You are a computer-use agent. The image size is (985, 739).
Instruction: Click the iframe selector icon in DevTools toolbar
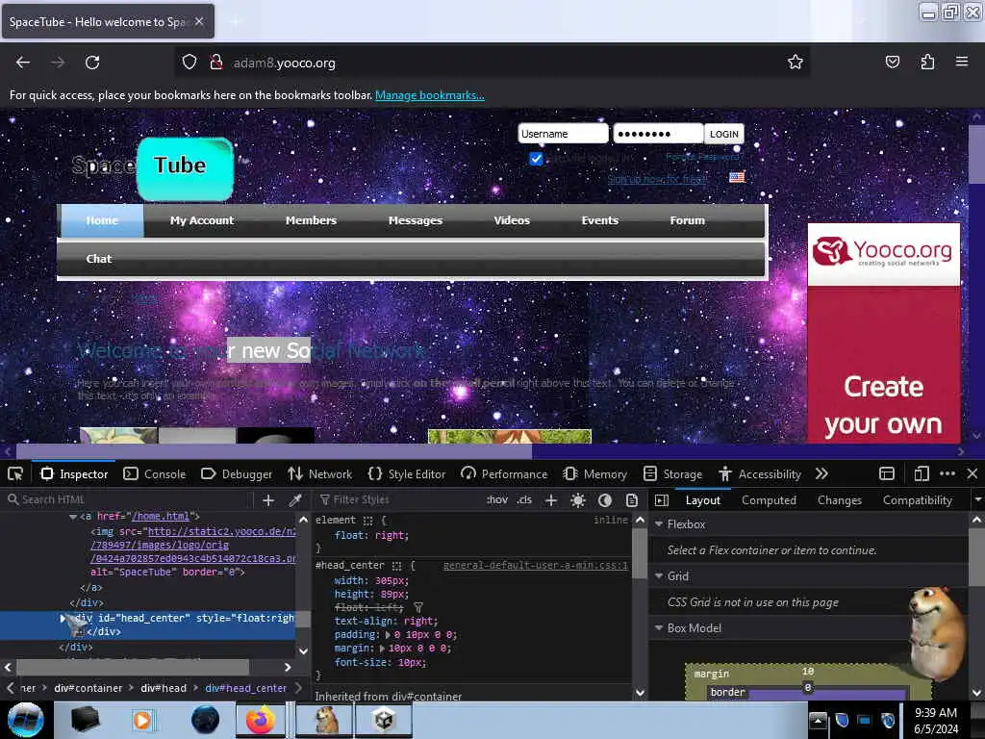pos(887,473)
